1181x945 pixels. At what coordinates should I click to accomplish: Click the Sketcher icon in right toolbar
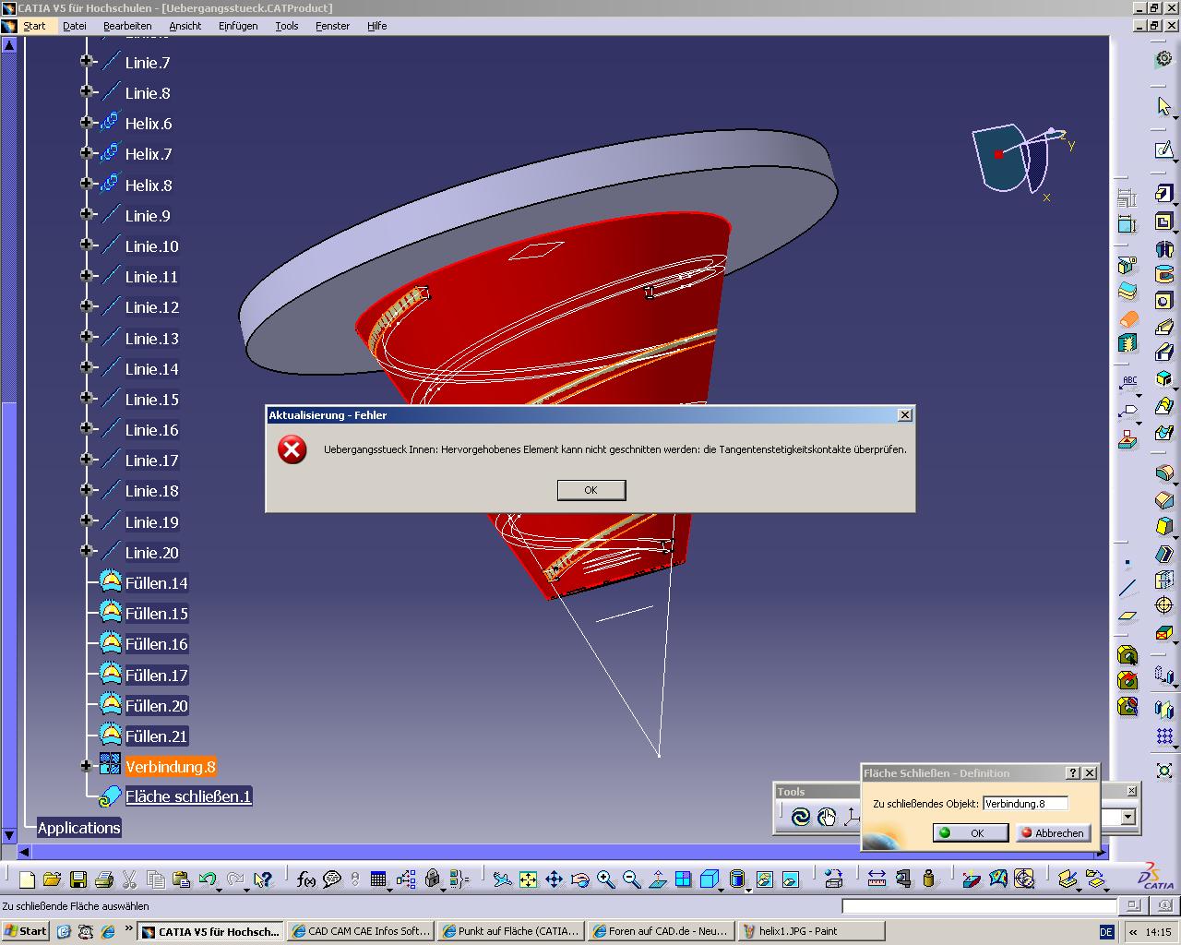(x=1164, y=150)
